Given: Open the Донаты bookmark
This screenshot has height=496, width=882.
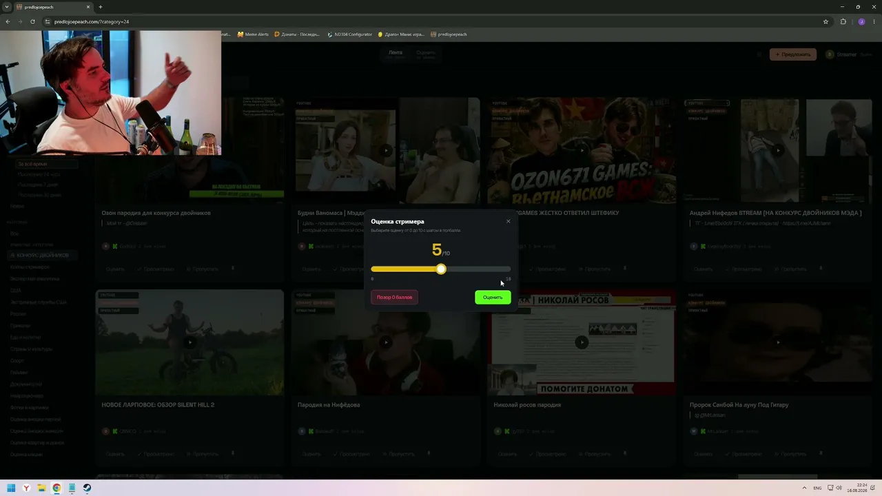Looking at the screenshot, I should 297,34.
